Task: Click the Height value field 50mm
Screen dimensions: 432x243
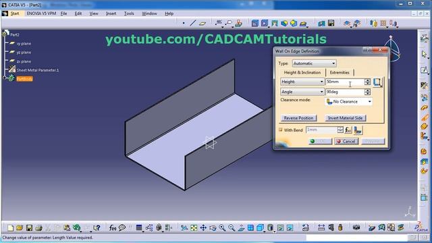Action: point(345,82)
